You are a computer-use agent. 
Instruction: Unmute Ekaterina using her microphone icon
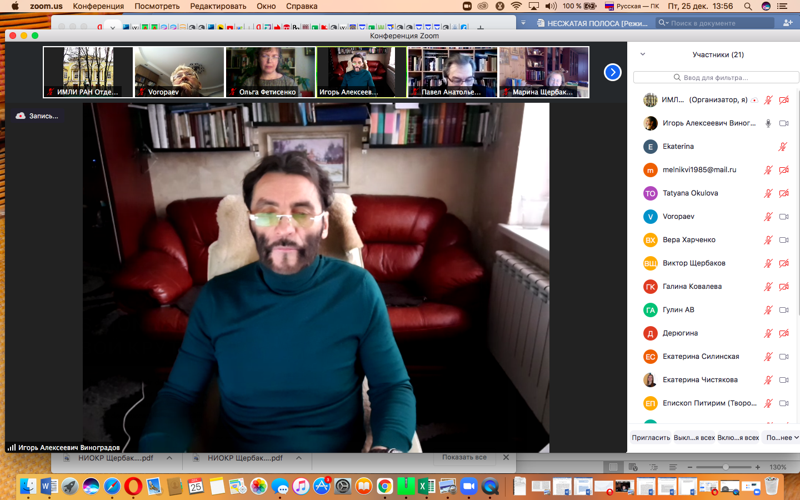pyautogui.click(x=782, y=147)
